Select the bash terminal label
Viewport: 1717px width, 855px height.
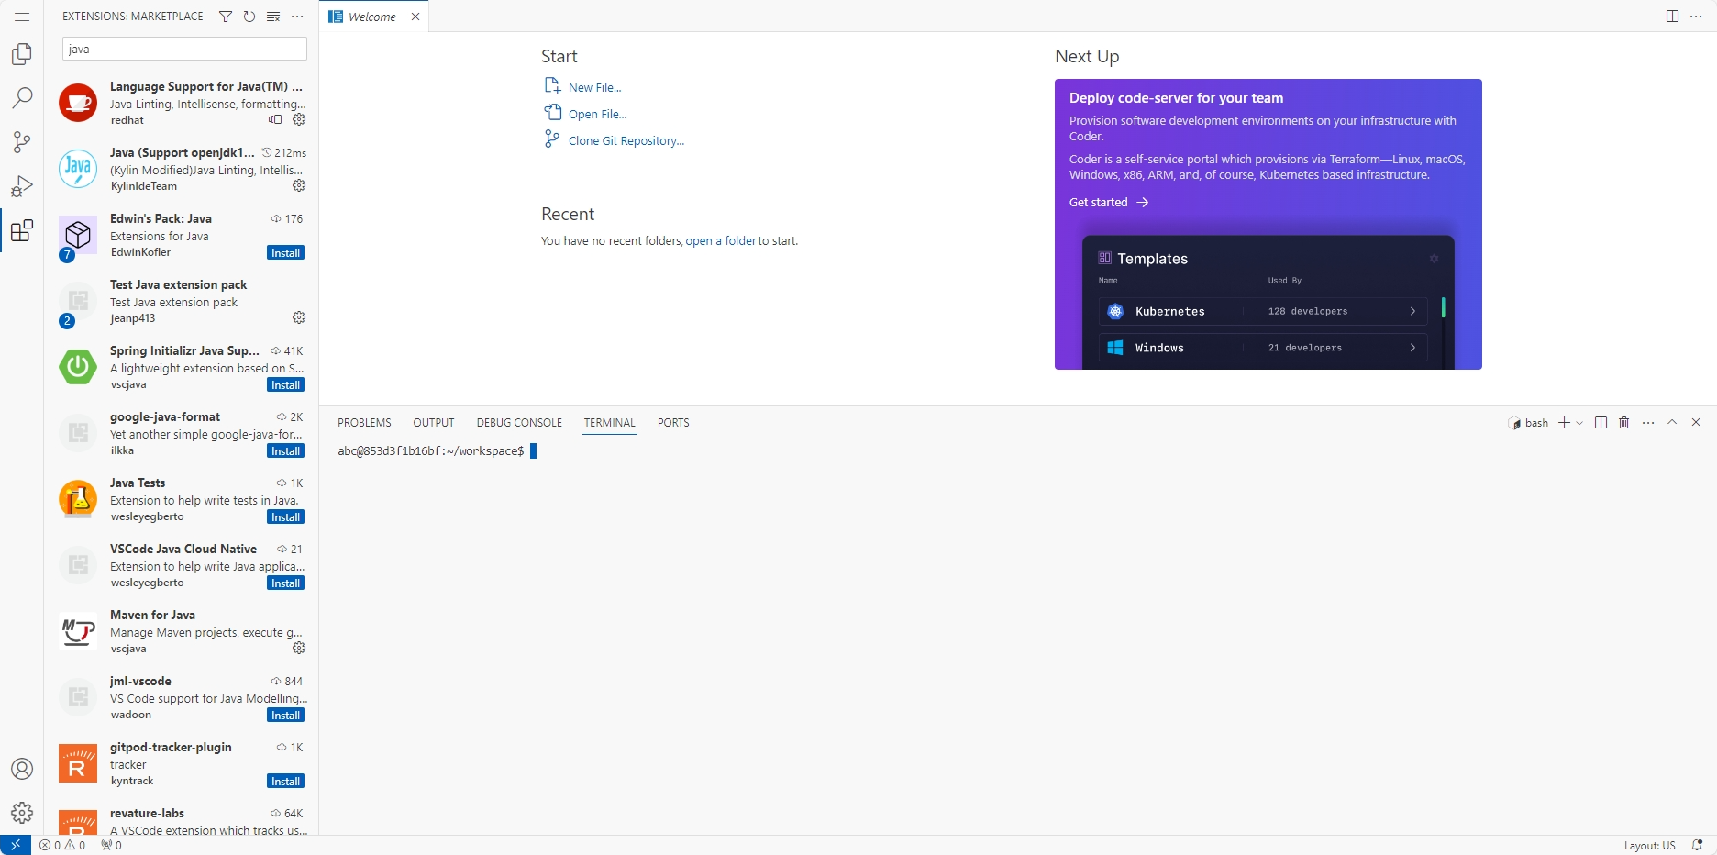pos(1528,423)
